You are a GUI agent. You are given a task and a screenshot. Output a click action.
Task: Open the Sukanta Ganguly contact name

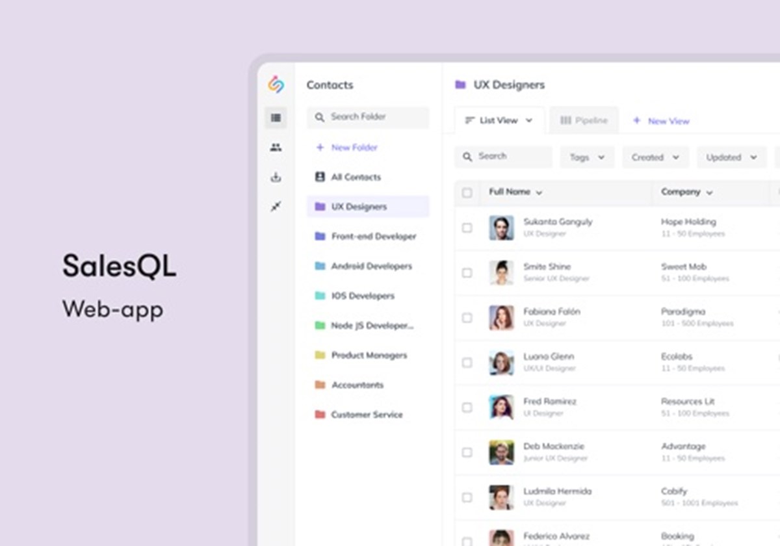pos(558,222)
